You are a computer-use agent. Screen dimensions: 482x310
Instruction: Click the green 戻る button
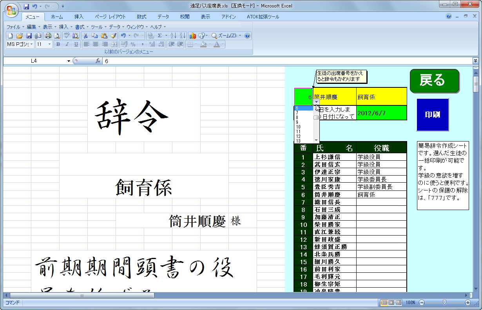click(x=434, y=80)
